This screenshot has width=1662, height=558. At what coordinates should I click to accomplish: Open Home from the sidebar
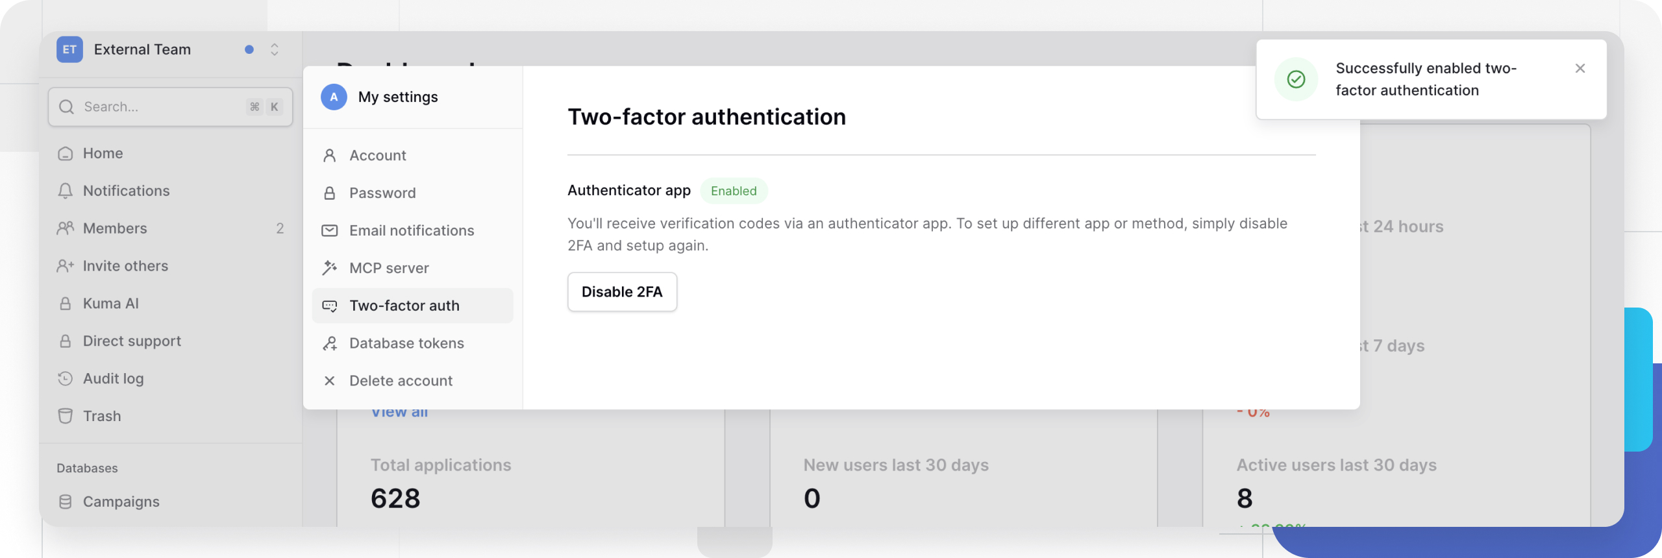(103, 153)
